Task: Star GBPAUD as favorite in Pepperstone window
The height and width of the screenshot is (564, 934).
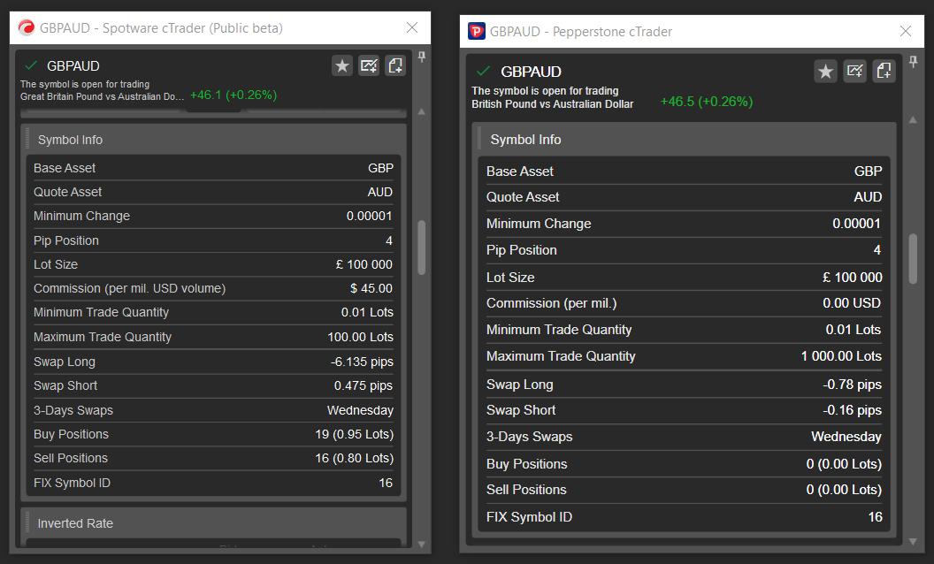Action: [825, 72]
